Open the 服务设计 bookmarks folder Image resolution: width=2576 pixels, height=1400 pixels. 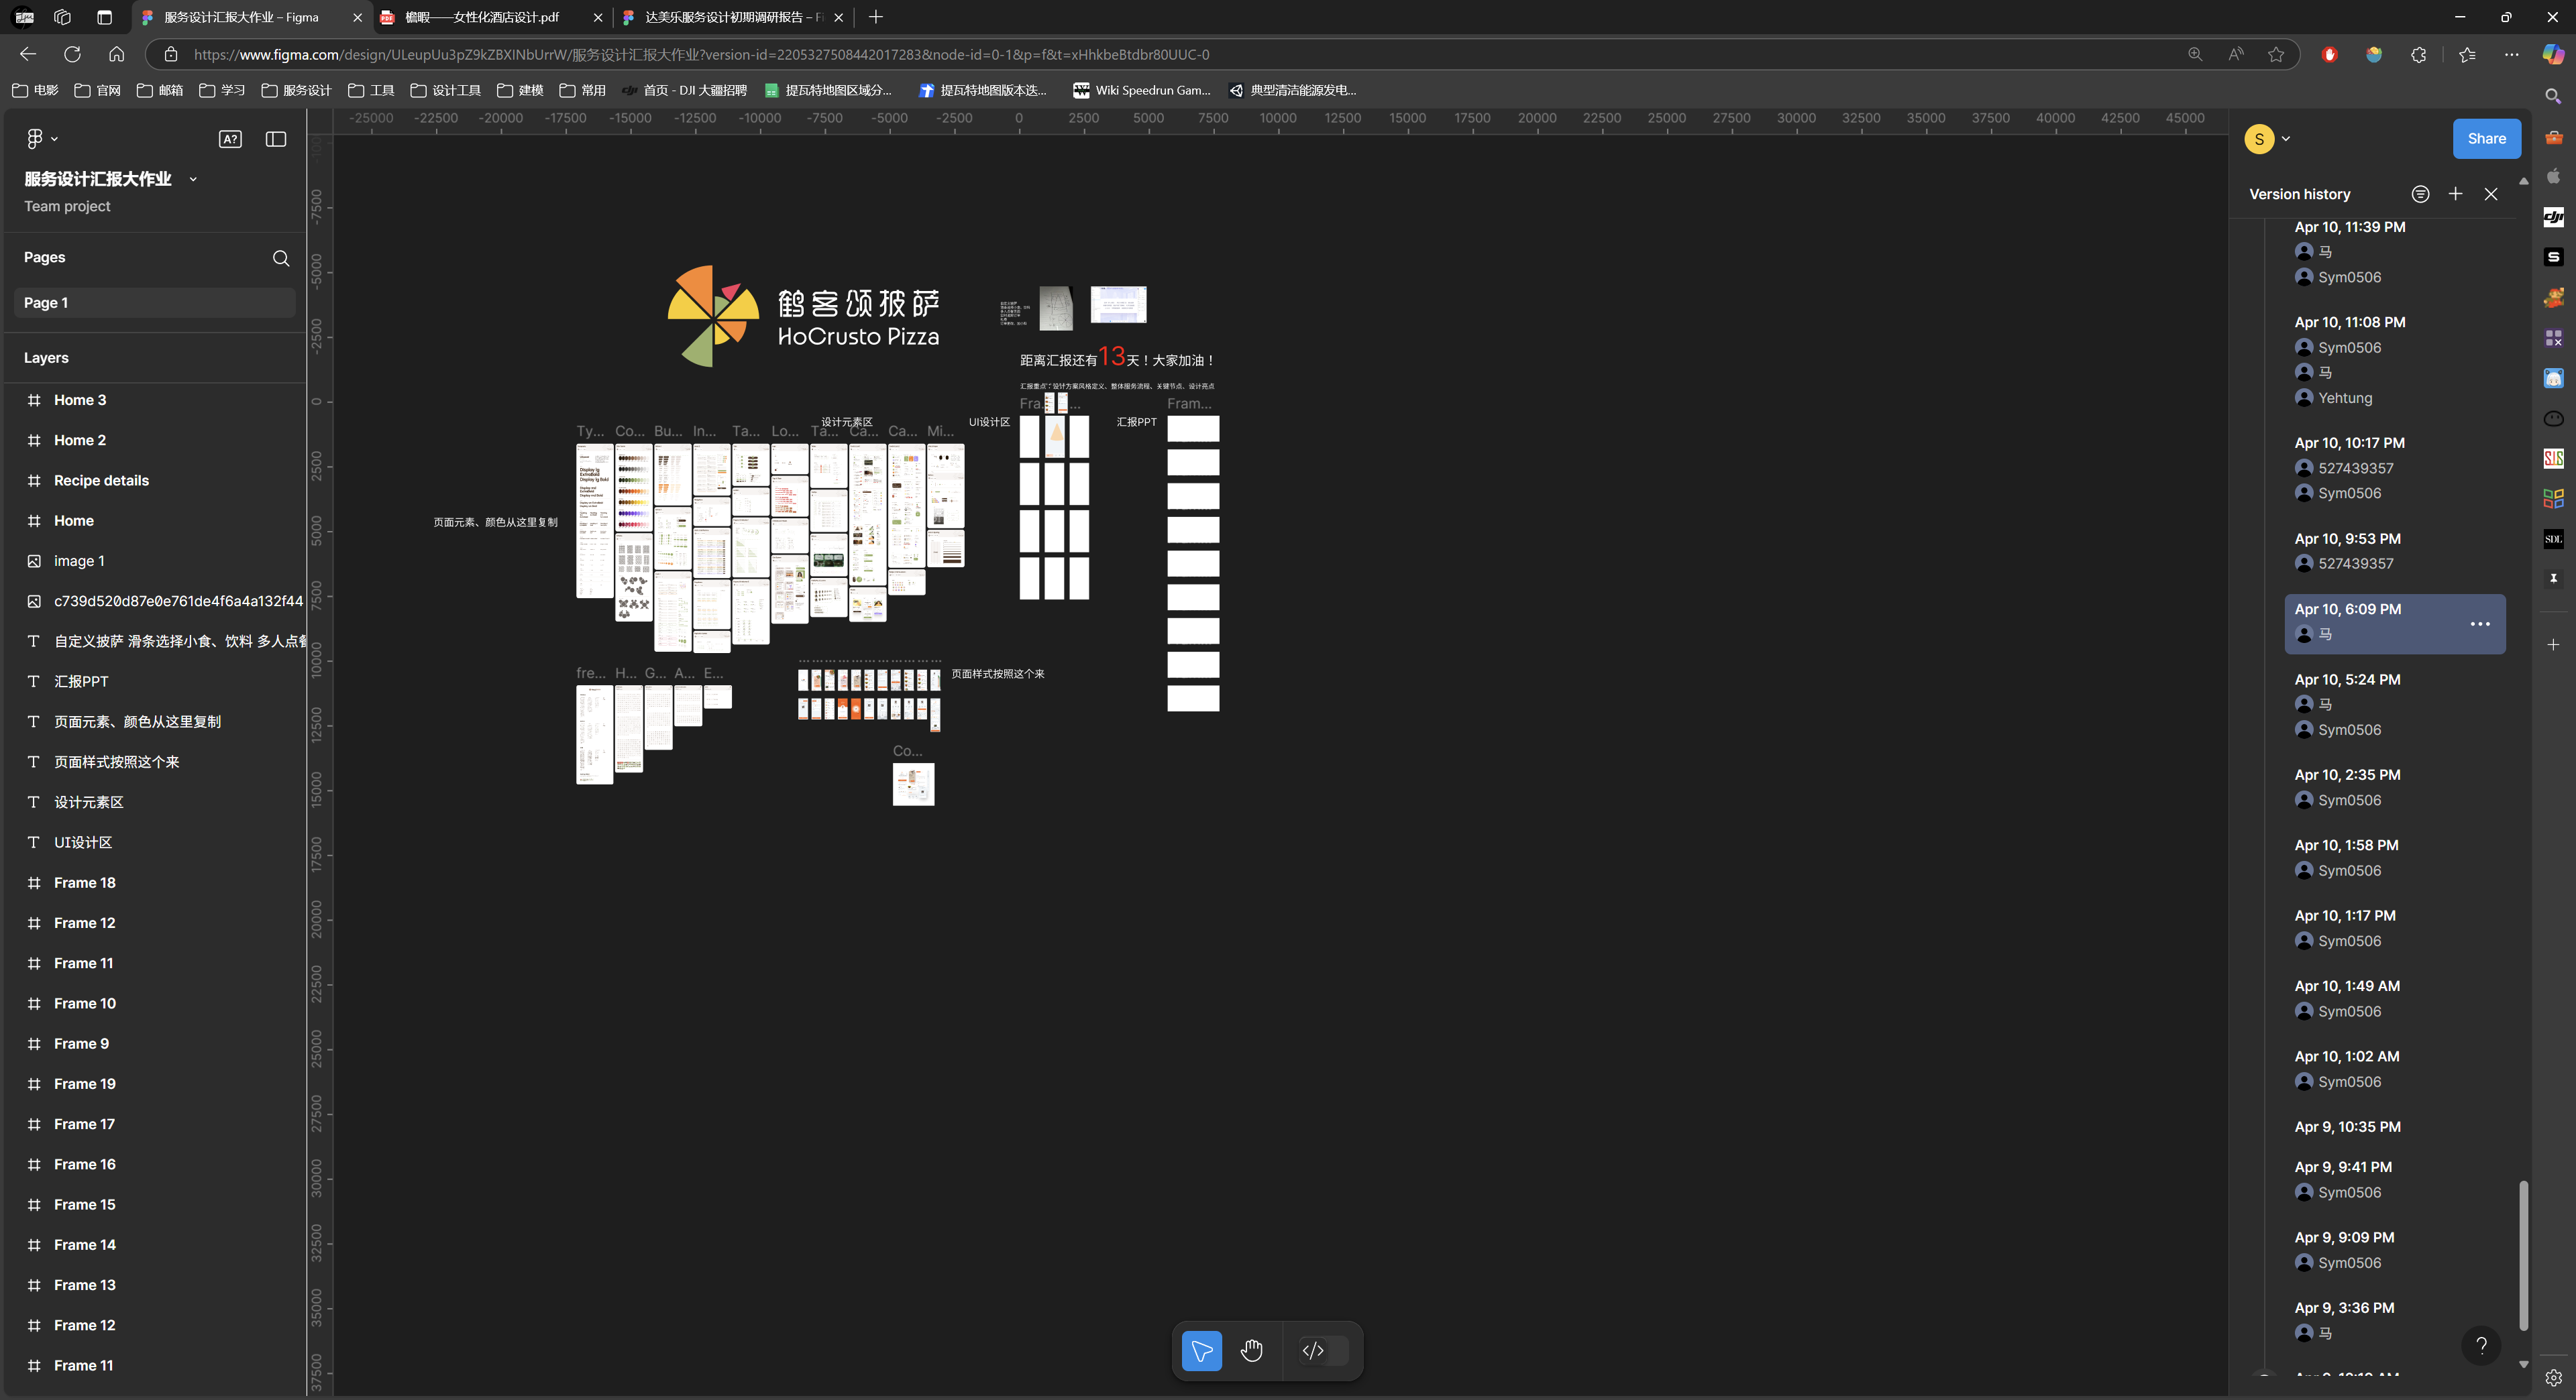pyautogui.click(x=296, y=90)
